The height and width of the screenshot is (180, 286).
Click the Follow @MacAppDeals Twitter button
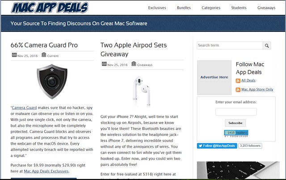[217, 146]
